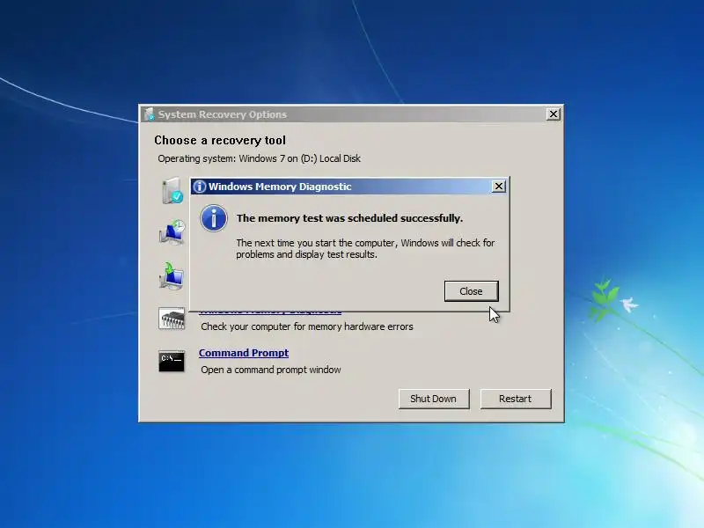Click the System Recovery Options title text
Image resolution: width=704 pixels, height=528 pixels.
click(223, 114)
